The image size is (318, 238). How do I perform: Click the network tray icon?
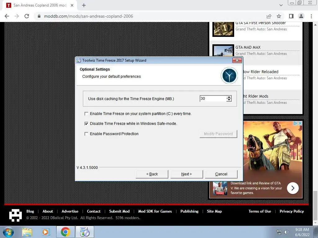tap(279, 232)
